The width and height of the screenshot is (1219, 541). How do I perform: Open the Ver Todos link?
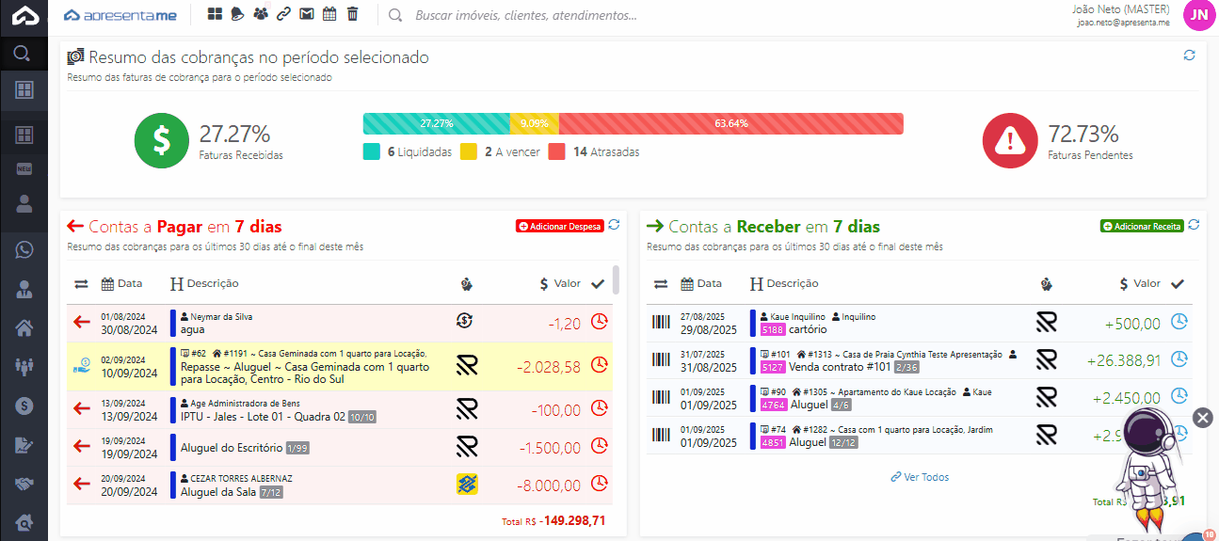(920, 477)
